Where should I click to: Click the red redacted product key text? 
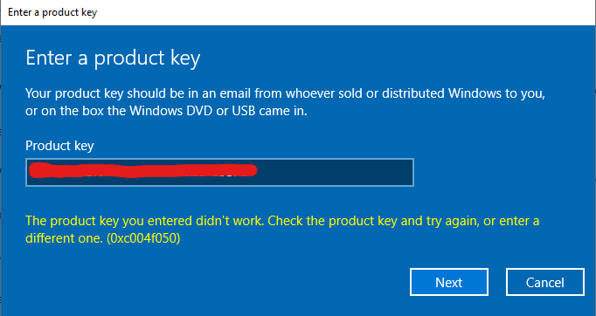pyautogui.click(x=143, y=170)
